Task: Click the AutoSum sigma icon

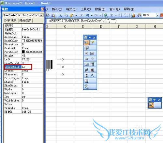Action: 111,15
